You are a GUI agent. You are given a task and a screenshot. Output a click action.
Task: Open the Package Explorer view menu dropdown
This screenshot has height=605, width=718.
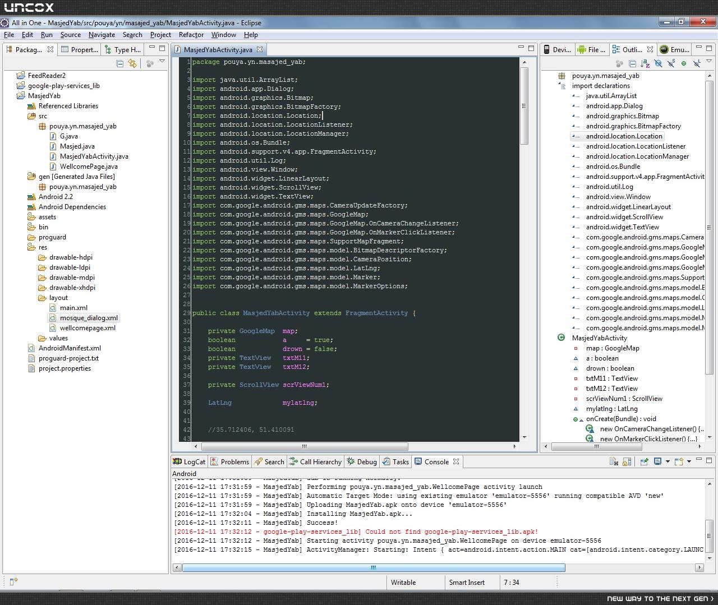click(162, 61)
